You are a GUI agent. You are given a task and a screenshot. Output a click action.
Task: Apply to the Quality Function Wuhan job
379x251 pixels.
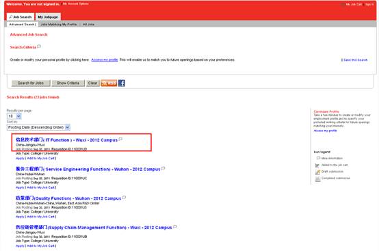click(20, 217)
